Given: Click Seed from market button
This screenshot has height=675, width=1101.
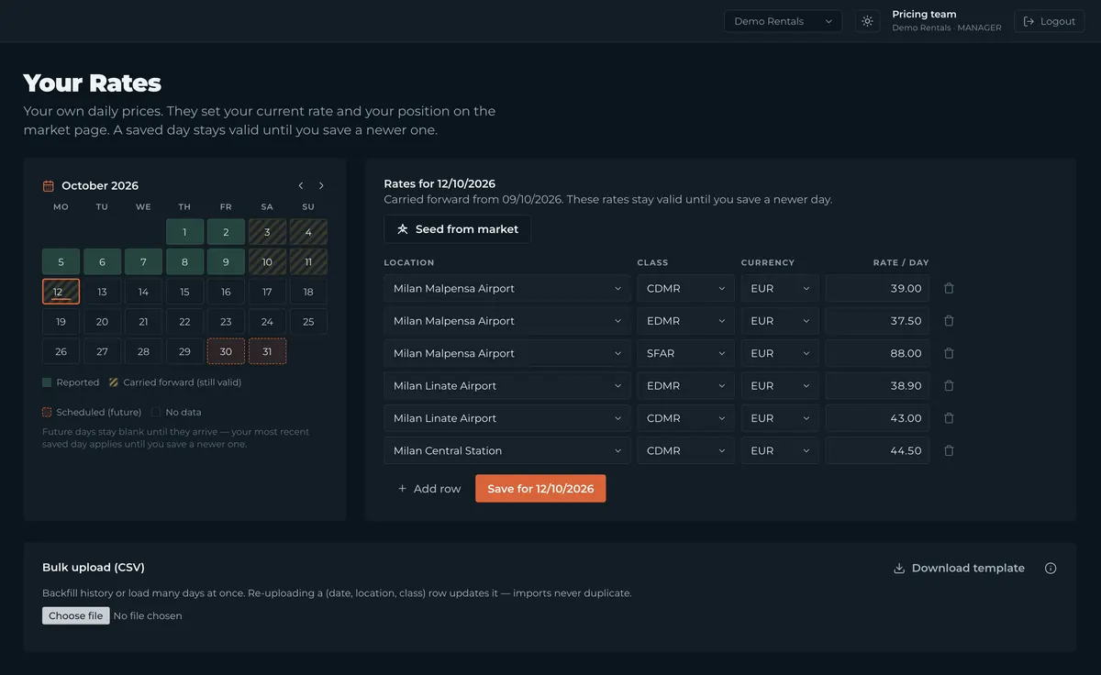Looking at the screenshot, I should 457,229.
